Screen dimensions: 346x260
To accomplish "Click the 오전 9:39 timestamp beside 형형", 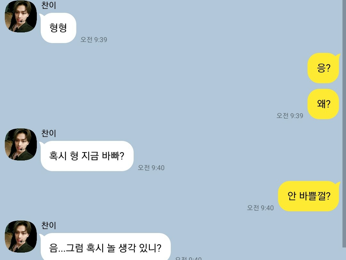I will [x=94, y=39].
